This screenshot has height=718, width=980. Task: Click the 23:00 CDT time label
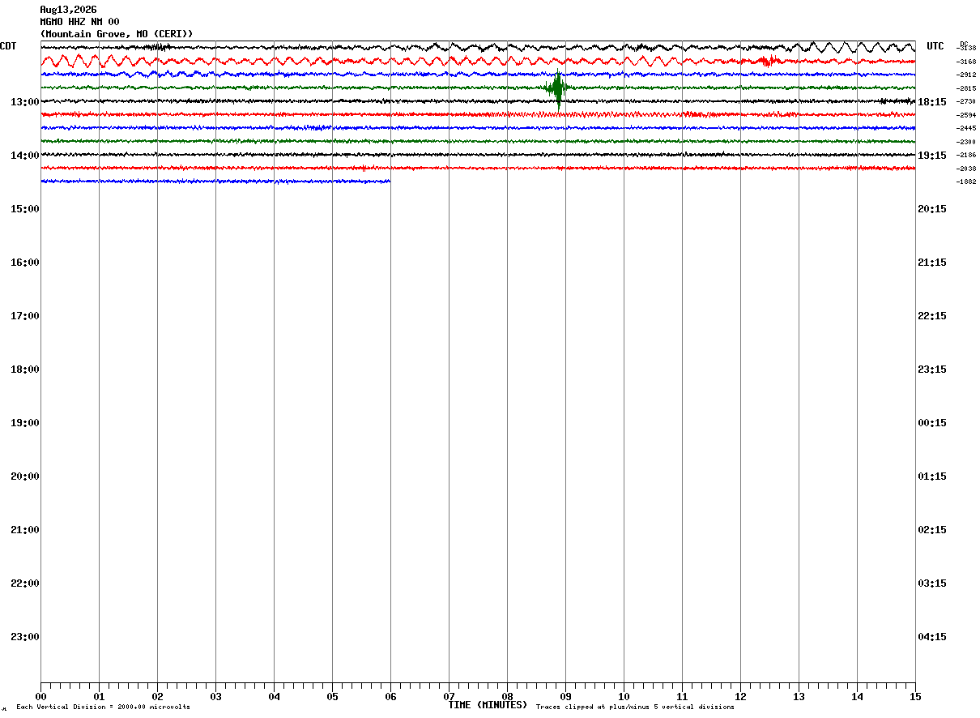(x=24, y=637)
